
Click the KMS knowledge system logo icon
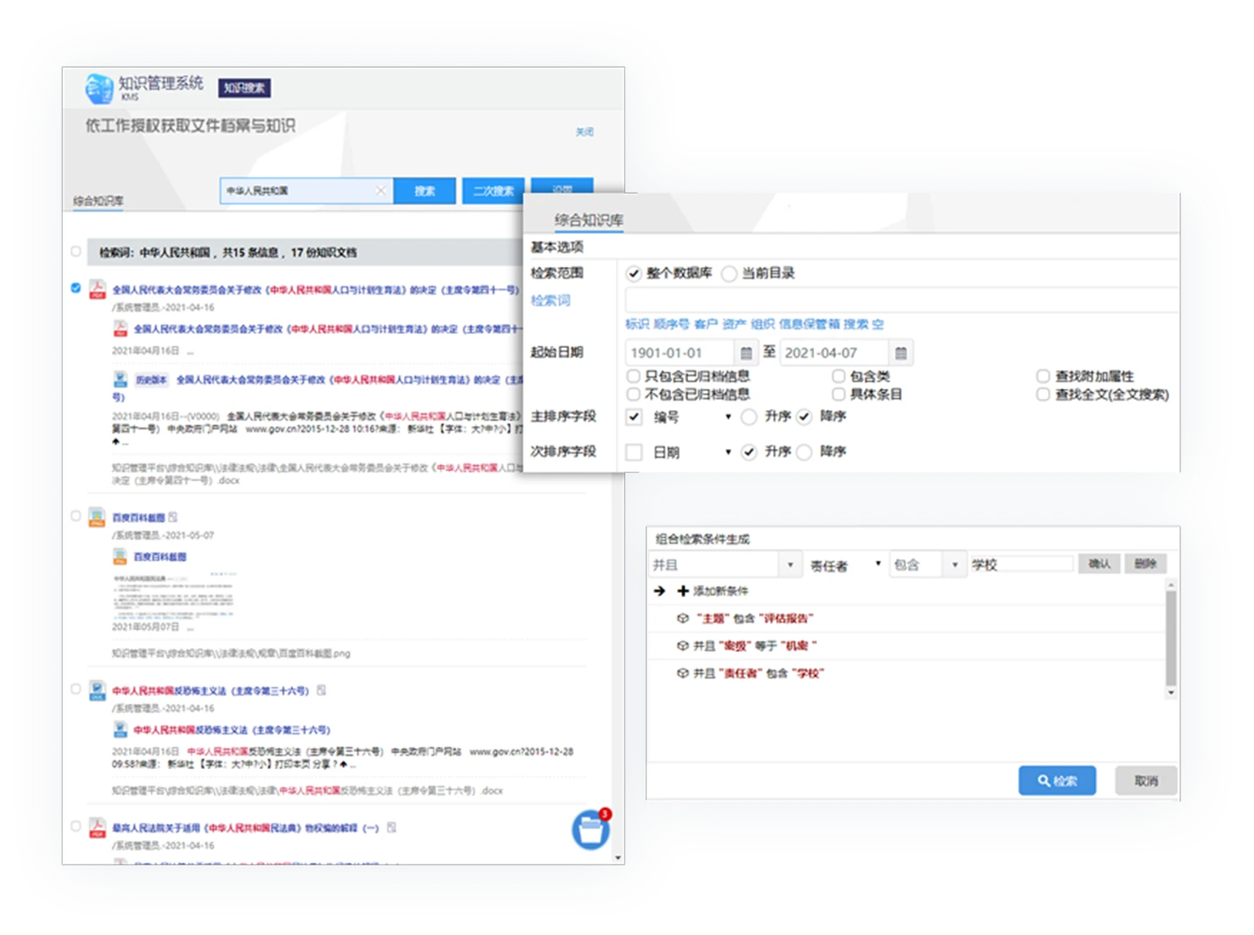pyautogui.click(x=99, y=88)
